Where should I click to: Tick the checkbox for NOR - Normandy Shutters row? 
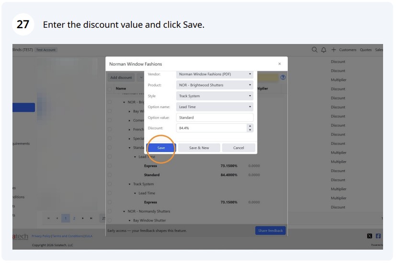[x=110, y=211]
